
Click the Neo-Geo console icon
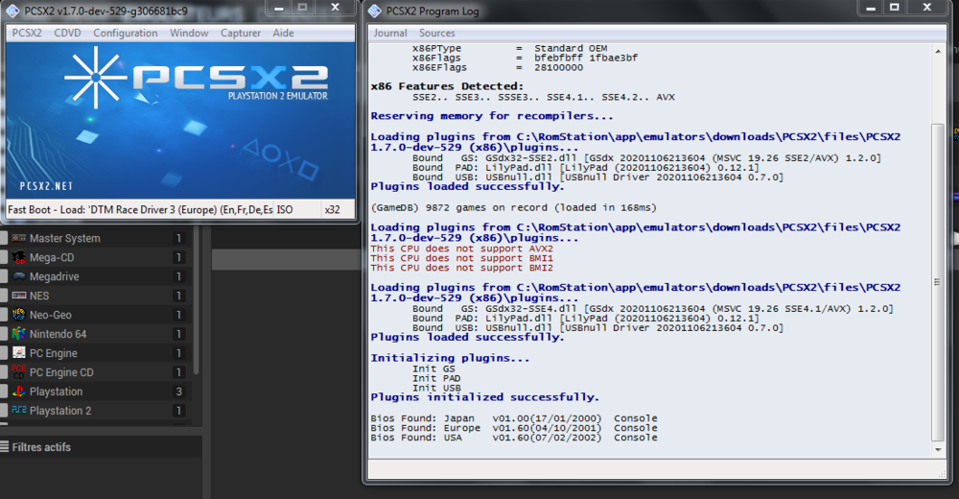19,315
